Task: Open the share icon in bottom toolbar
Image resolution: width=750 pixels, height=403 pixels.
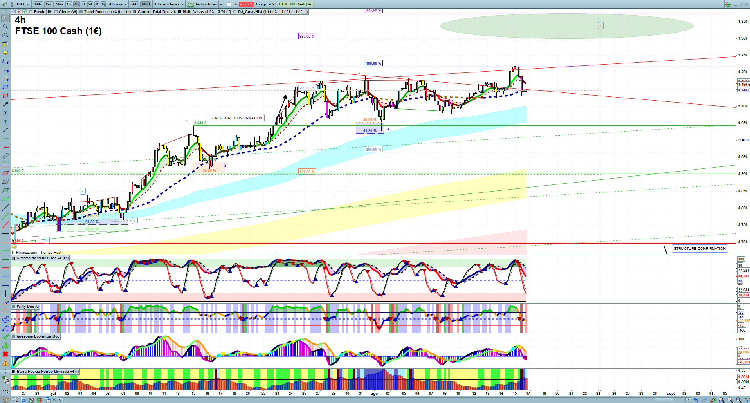Action: click(x=14, y=400)
